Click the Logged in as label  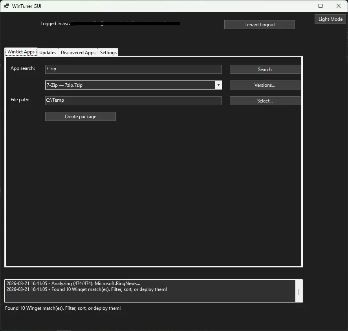54,24
